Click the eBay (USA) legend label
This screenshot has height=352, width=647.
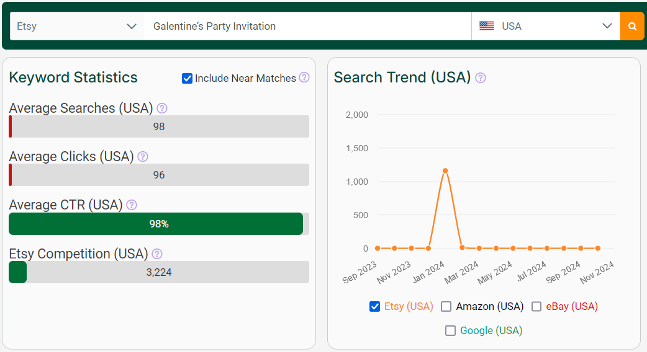(572, 306)
